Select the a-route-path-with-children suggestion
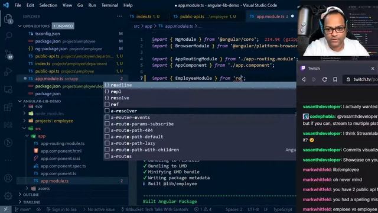This screenshot has height=213, width=378. pos(200,150)
